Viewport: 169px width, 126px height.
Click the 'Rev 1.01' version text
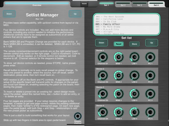39,19
